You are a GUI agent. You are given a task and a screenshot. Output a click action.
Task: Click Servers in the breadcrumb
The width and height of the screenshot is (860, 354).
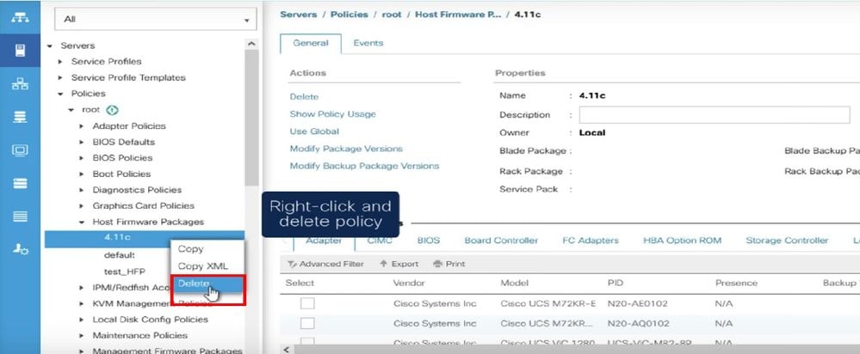pos(300,15)
